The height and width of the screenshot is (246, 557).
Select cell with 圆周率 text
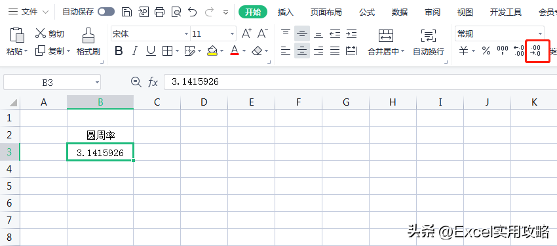[100, 135]
